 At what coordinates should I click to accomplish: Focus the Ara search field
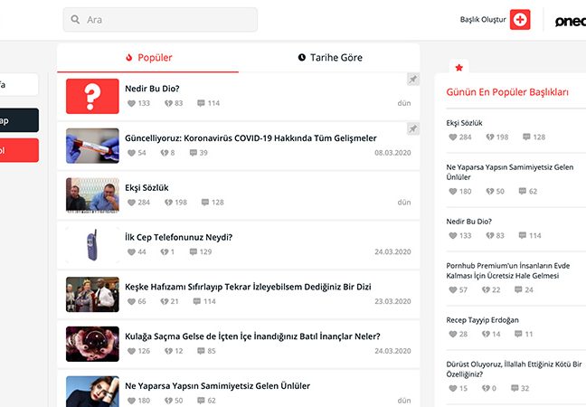[x=160, y=19]
